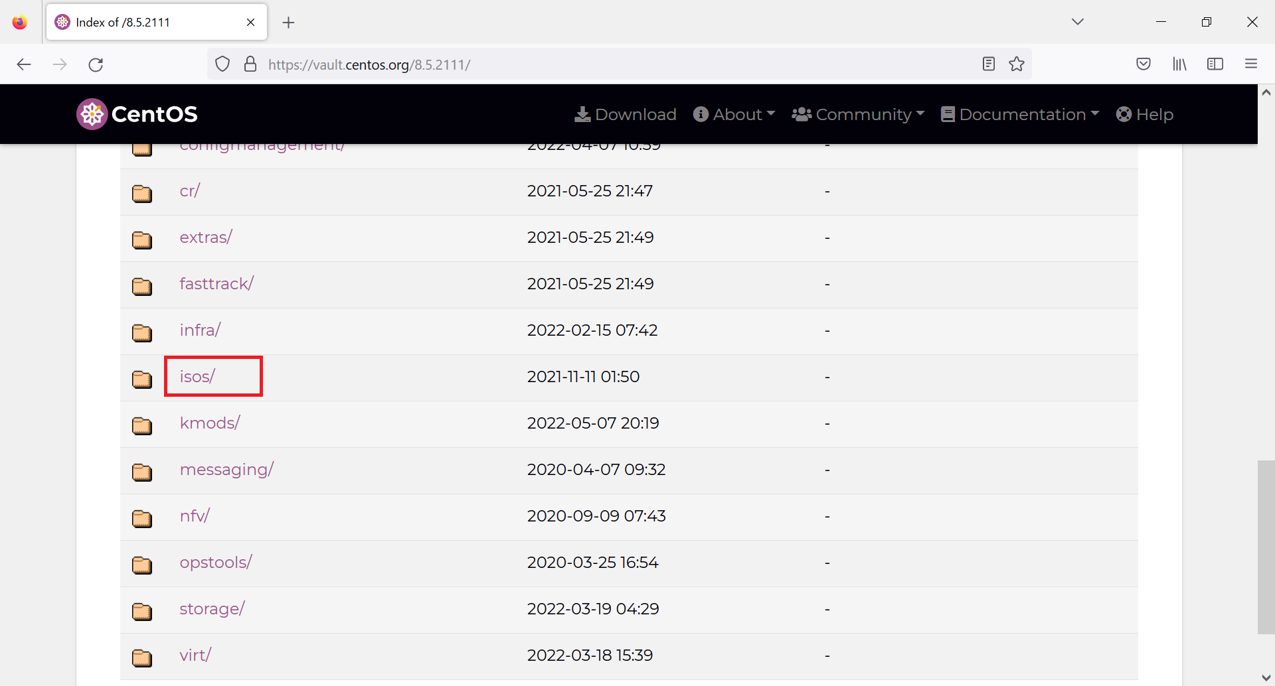The height and width of the screenshot is (686, 1275).
Task: Click the forward navigation arrow
Action: coord(60,64)
